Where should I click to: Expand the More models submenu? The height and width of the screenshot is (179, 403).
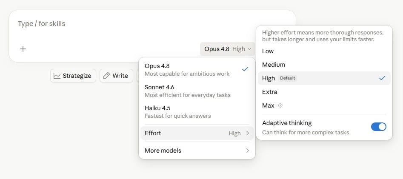[x=197, y=151]
